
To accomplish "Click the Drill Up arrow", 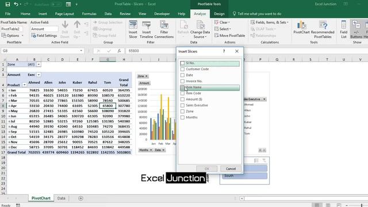I will tap(77, 29).
